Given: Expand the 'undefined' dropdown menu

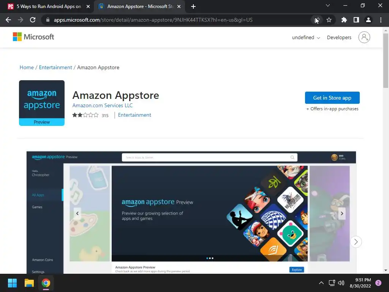Looking at the screenshot, I should (x=306, y=38).
